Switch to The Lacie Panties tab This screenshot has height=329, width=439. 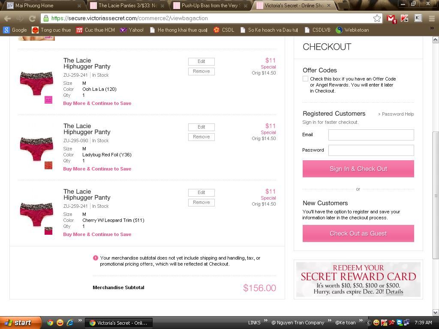point(128,5)
